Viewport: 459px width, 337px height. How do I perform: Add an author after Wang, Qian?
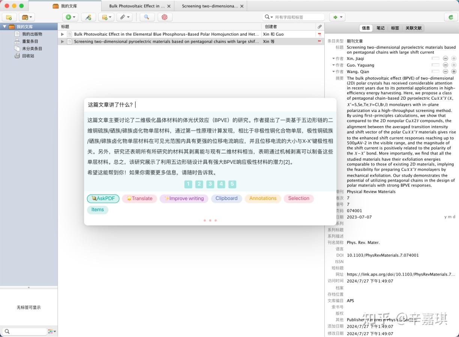[454, 72]
